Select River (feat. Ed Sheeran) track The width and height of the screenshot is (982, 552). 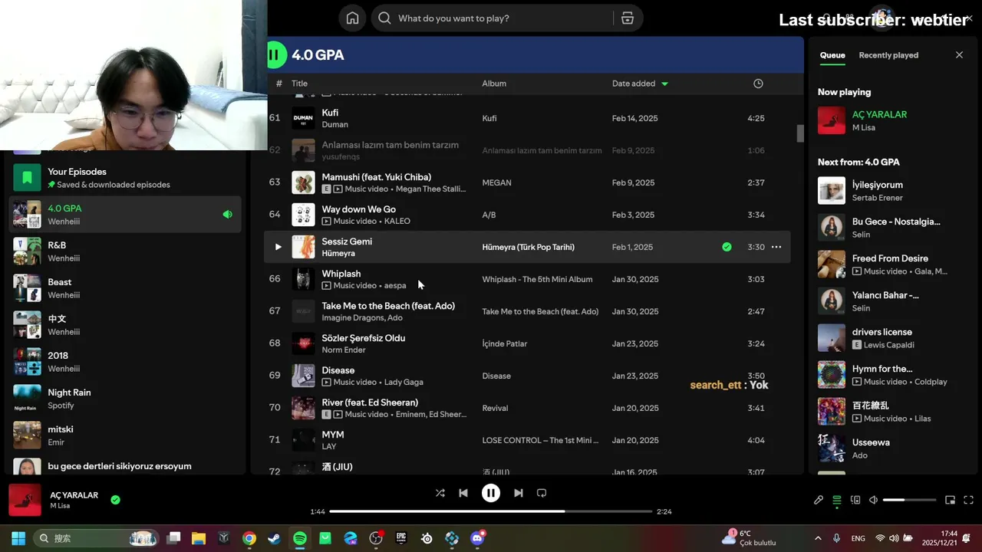coord(370,402)
